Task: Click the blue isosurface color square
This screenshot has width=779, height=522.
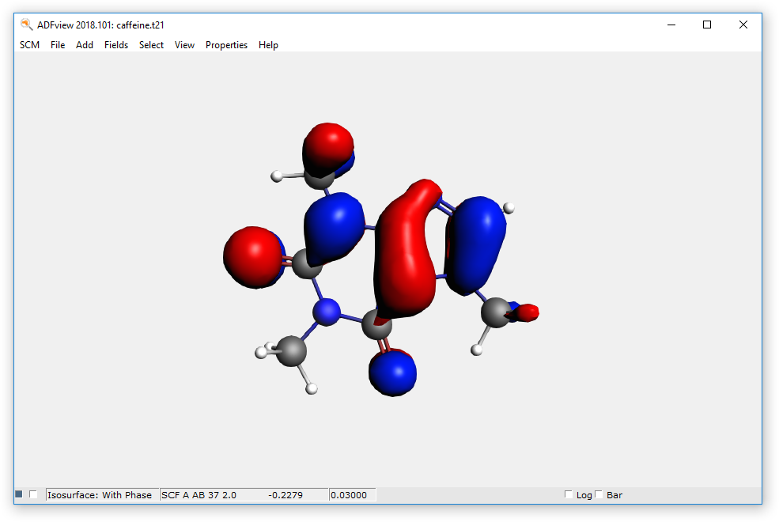Action: coord(19,494)
